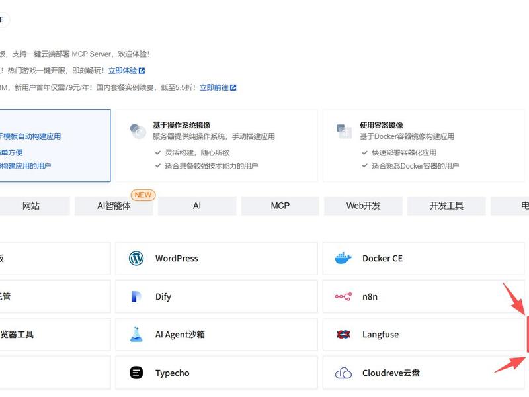This screenshot has width=529, height=397.
Task: Switch to the Web开发 tab
Action: click(363, 206)
